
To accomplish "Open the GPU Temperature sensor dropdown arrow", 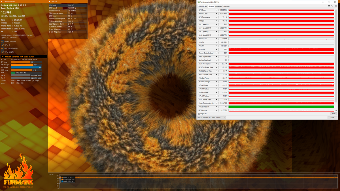I will pos(216,17).
